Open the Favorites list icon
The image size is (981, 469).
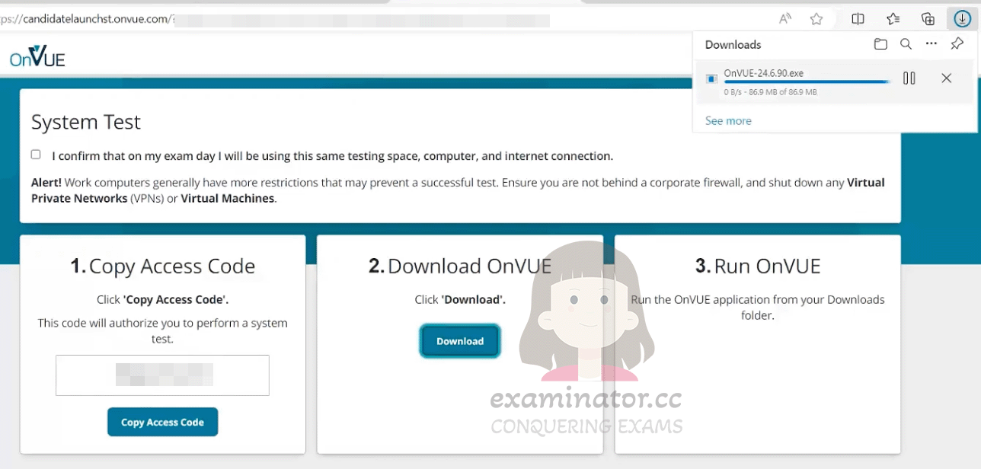[893, 19]
